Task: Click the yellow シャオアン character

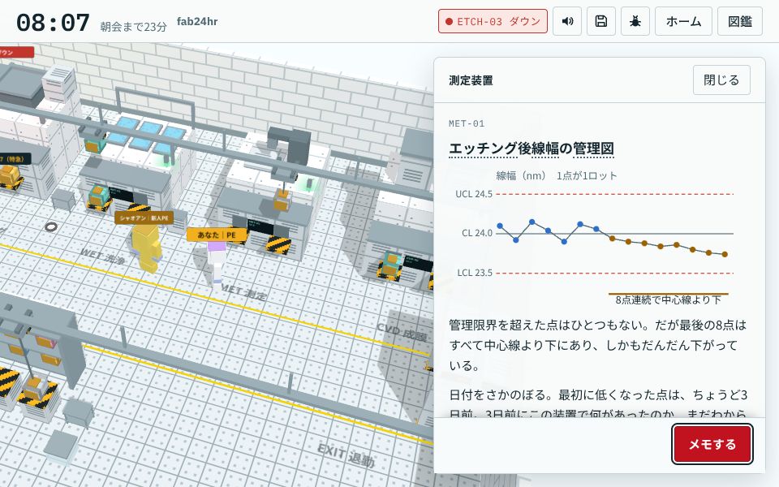Action: pyautogui.click(x=147, y=248)
